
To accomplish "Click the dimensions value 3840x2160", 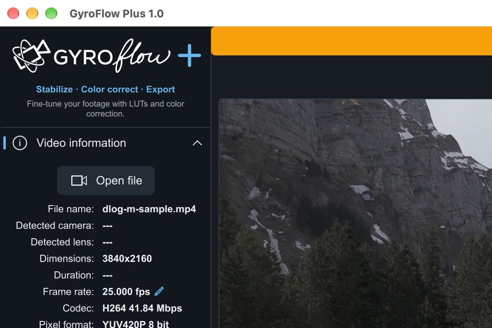I will 127,259.
